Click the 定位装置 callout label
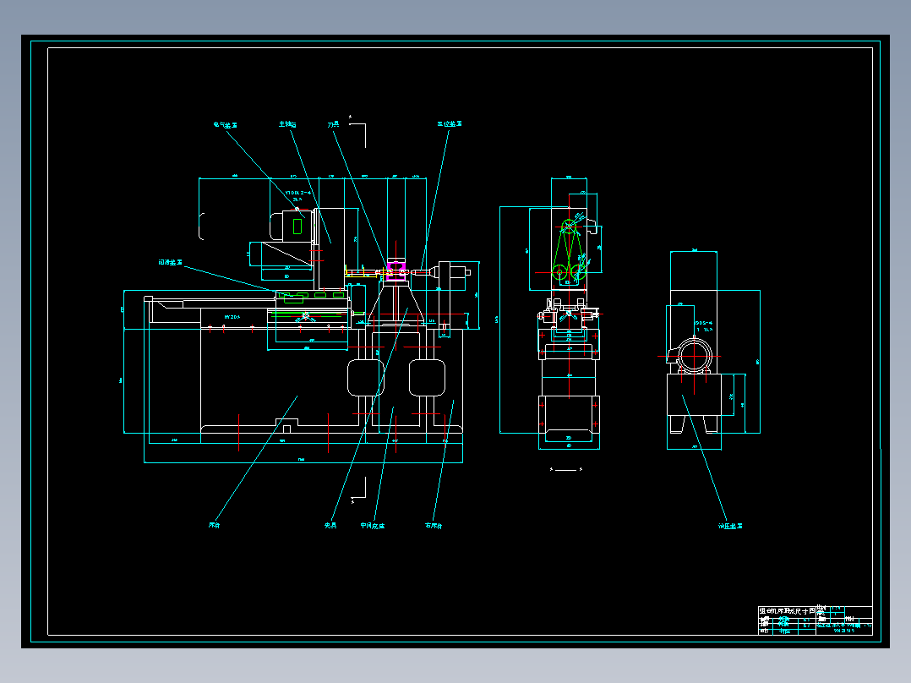The image size is (911, 683). point(450,123)
